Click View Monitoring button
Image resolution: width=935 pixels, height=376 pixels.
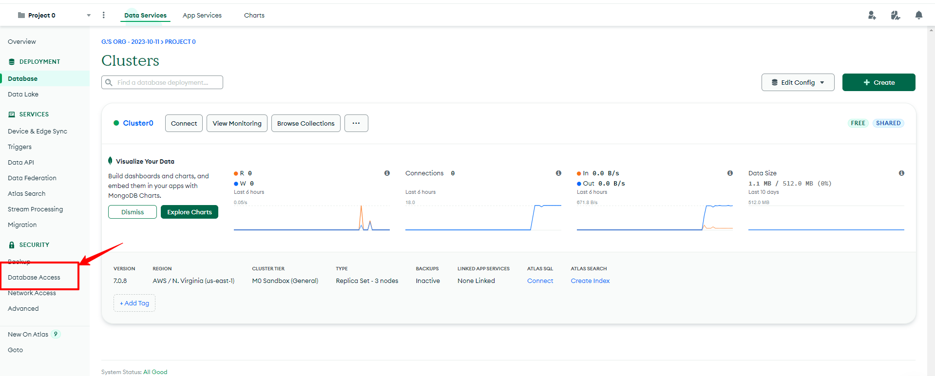point(237,123)
